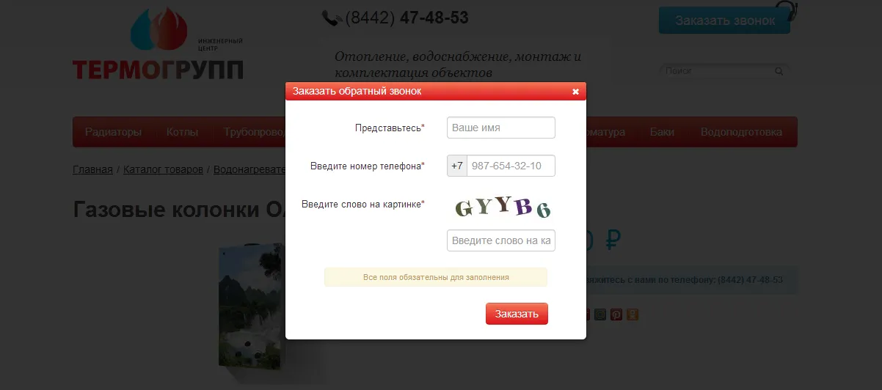Click the search magnifier icon
Viewport: 882px width, 390px height.
coord(779,71)
